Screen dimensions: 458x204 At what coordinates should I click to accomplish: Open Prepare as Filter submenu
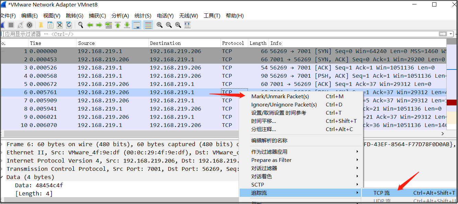click(300, 160)
